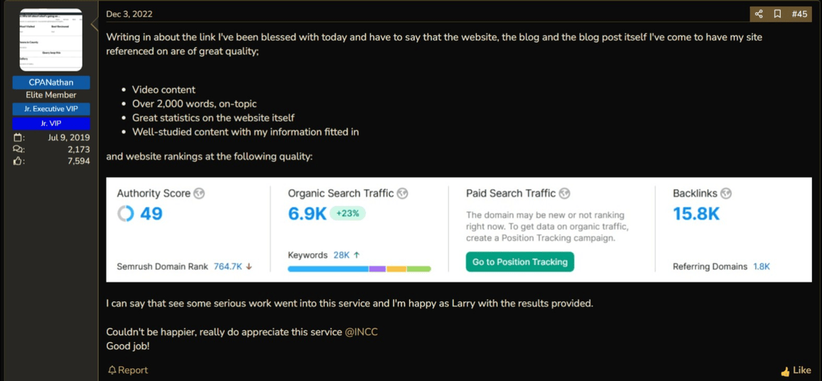Click the globe icon next to Backlinks
Image resolution: width=822 pixels, height=381 pixels.
726,193
